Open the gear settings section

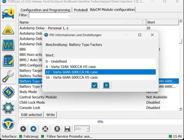[x=8, y=108]
